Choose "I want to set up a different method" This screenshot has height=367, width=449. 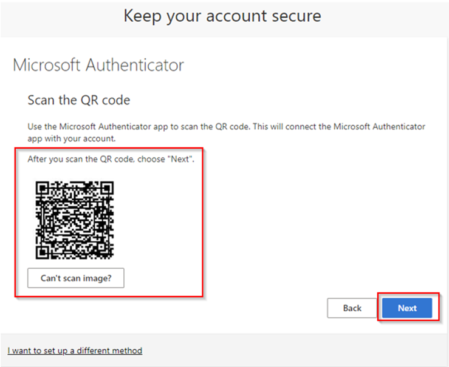pos(75,351)
